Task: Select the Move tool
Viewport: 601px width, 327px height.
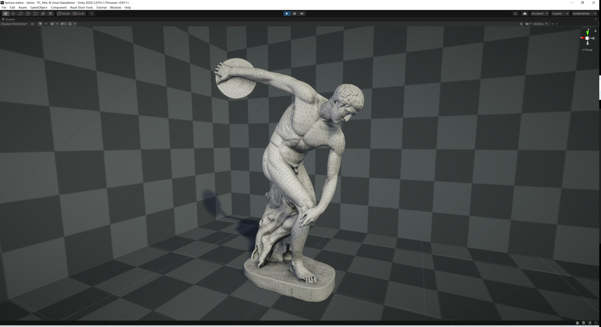Action: coord(13,13)
